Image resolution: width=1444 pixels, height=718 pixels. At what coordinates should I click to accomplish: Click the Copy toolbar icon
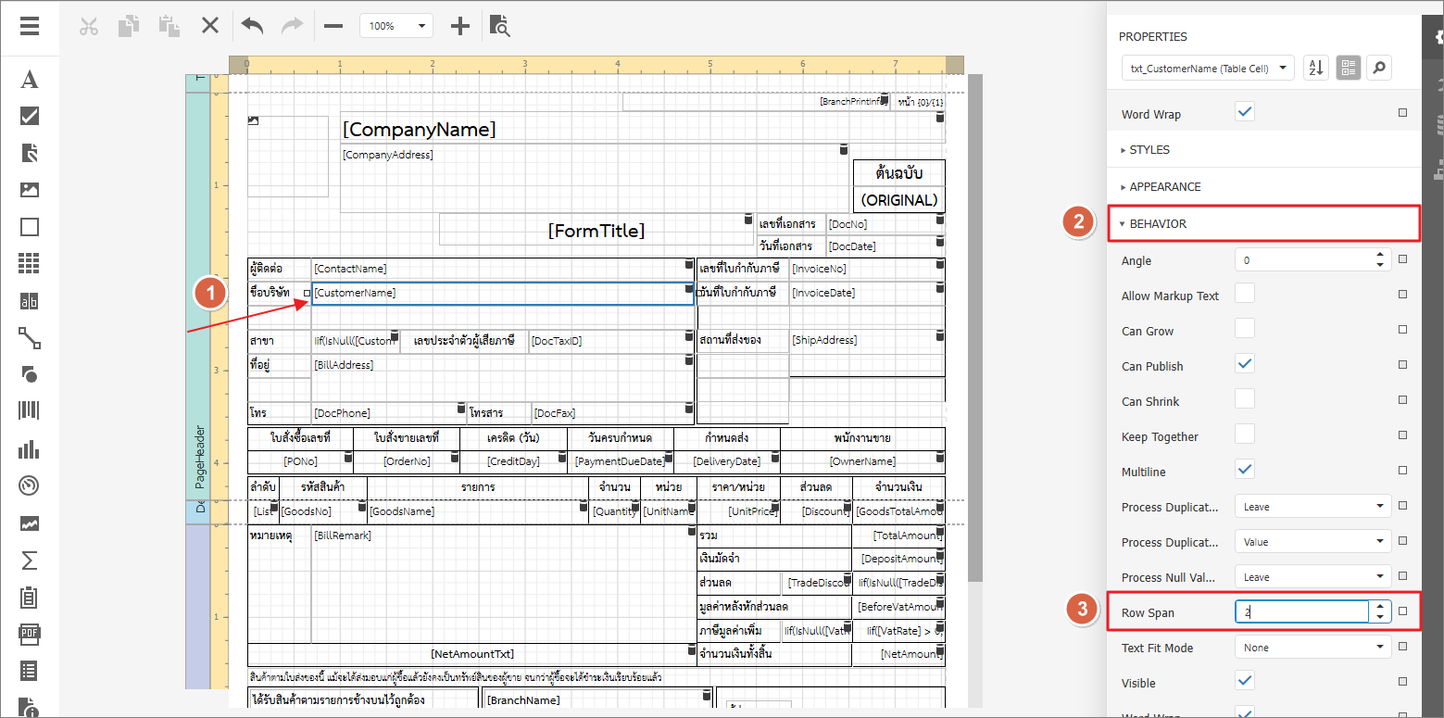click(129, 26)
